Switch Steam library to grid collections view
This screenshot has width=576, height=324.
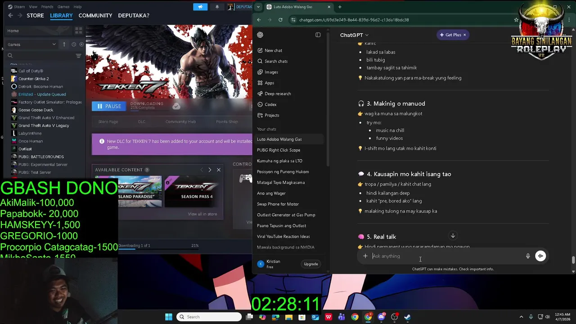point(78,31)
